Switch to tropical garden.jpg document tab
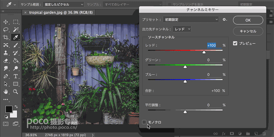Screen dimensions: 274x137 click(x=61, y=12)
